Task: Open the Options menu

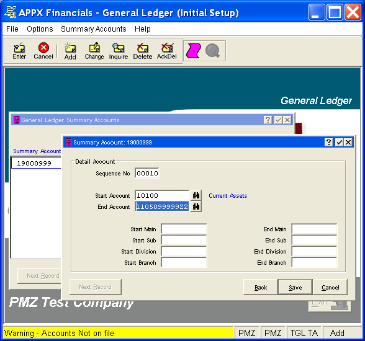Action: click(40, 29)
